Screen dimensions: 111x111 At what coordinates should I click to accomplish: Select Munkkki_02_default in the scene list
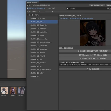[x=42, y=22]
